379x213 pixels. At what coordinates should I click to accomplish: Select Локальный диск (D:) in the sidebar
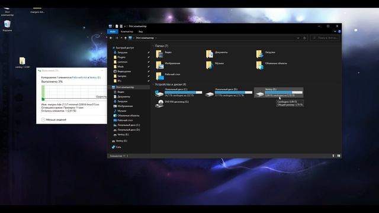point(129,130)
